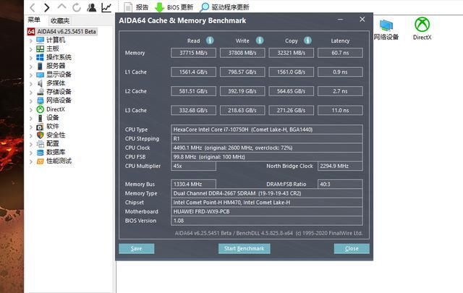Viewport: 463px width, 293px height.
Task: Expand the 主板 motherboard tree node
Action: [30, 48]
